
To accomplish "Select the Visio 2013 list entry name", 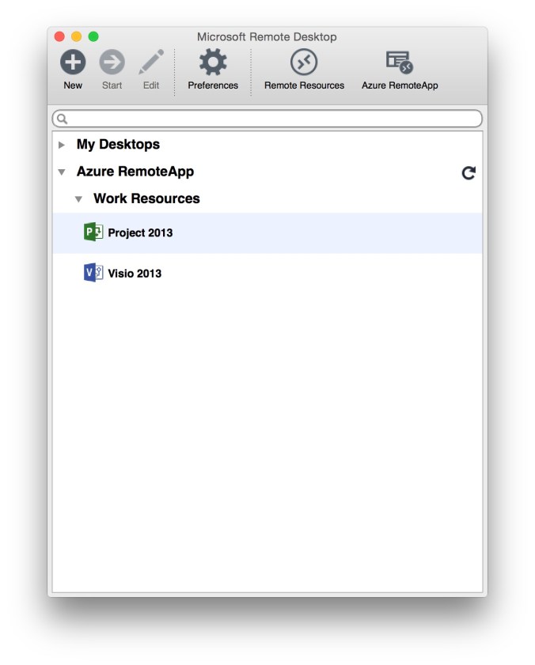I will [x=135, y=274].
